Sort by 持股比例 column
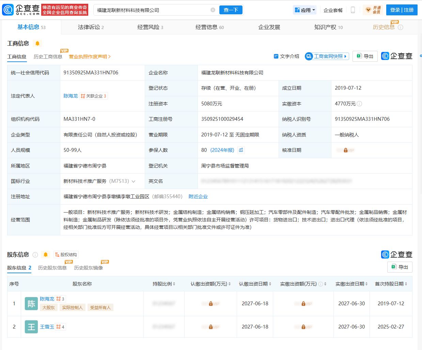This screenshot has width=422, height=350. click(x=164, y=284)
